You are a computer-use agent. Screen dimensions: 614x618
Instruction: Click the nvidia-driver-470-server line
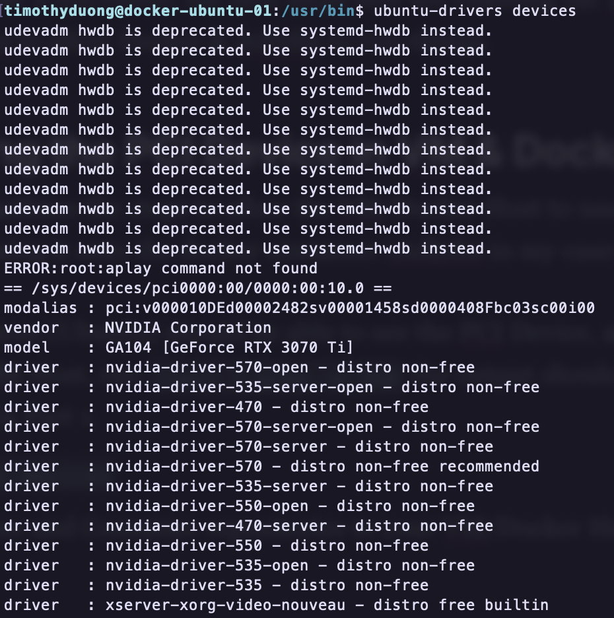[248, 526]
